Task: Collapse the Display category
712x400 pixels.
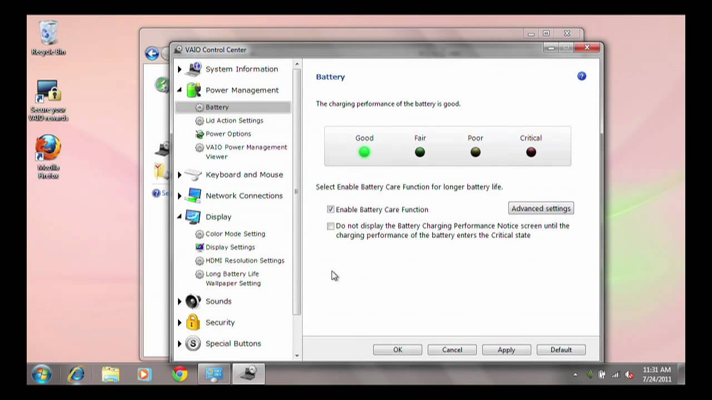Action: coord(179,217)
